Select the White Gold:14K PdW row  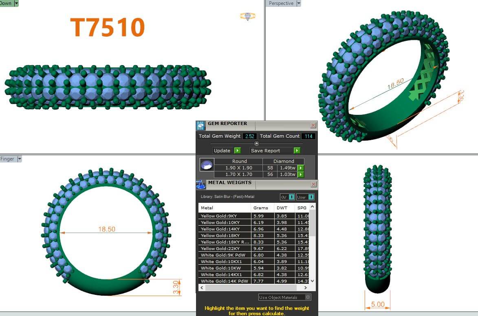point(253,281)
